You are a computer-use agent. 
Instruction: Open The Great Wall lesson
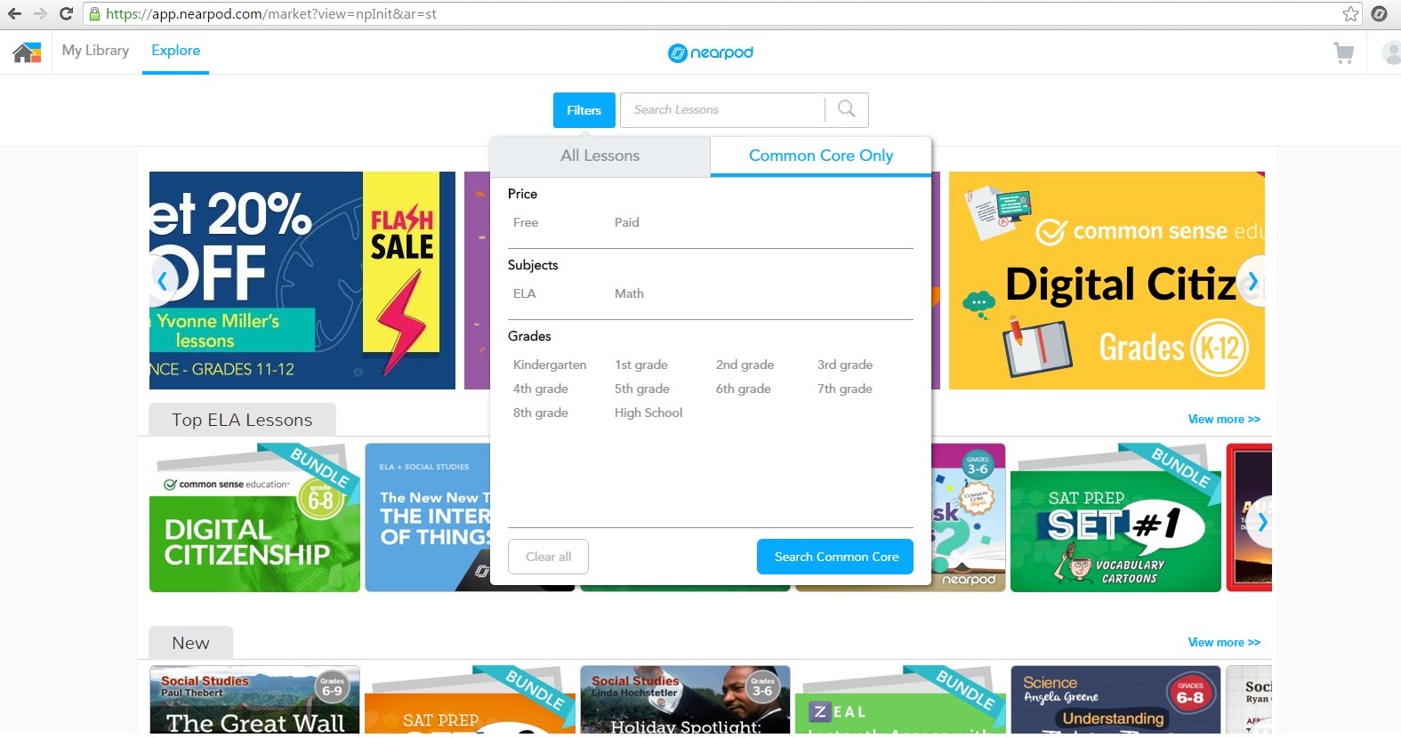(254, 700)
